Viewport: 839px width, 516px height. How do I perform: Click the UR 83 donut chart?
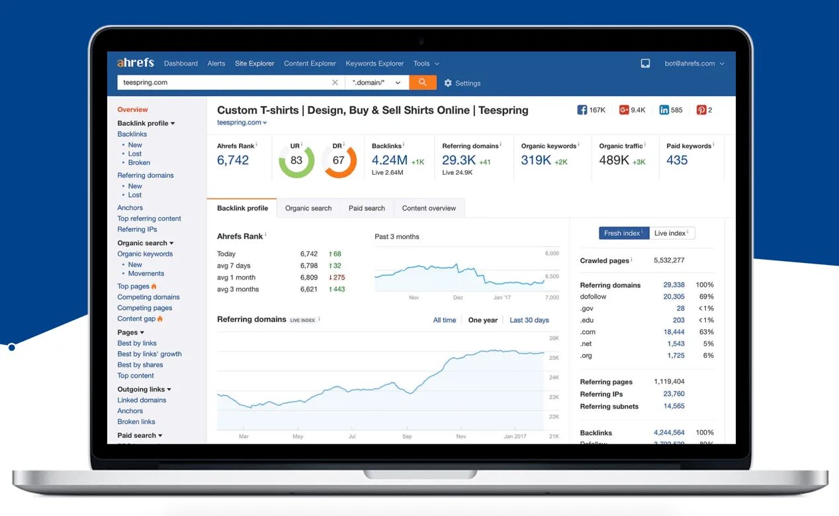pos(296,160)
